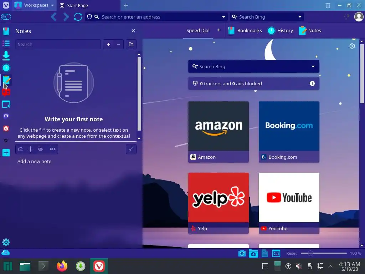The image size is (365, 274).
Task: Delete note with minus button
Action: click(118, 44)
